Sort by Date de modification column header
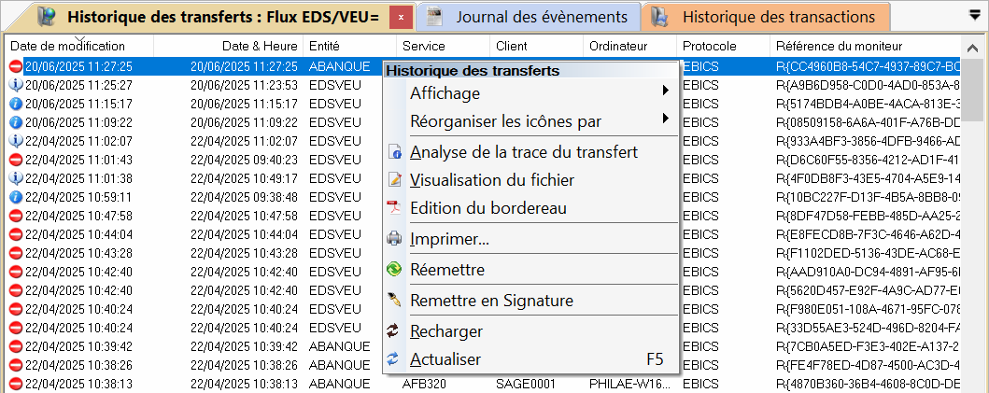The height and width of the screenshot is (393, 989). pos(67,47)
